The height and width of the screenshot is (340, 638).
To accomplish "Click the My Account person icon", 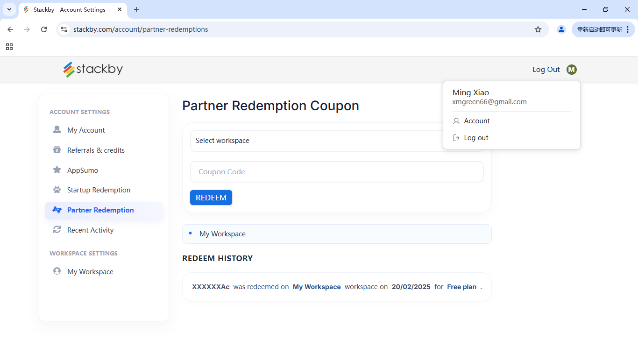I will pyautogui.click(x=57, y=130).
